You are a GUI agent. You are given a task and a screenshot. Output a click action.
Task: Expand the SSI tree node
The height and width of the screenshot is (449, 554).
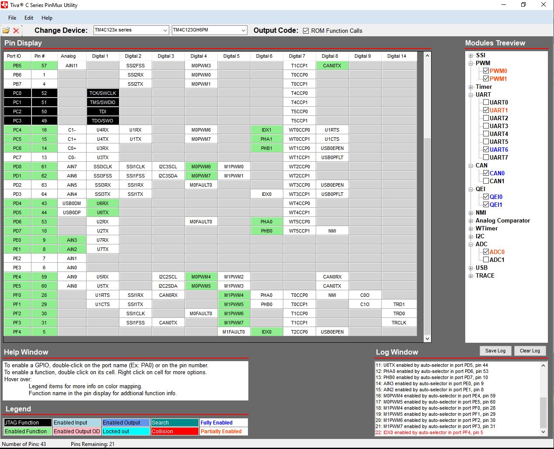[x=471, y=56]
